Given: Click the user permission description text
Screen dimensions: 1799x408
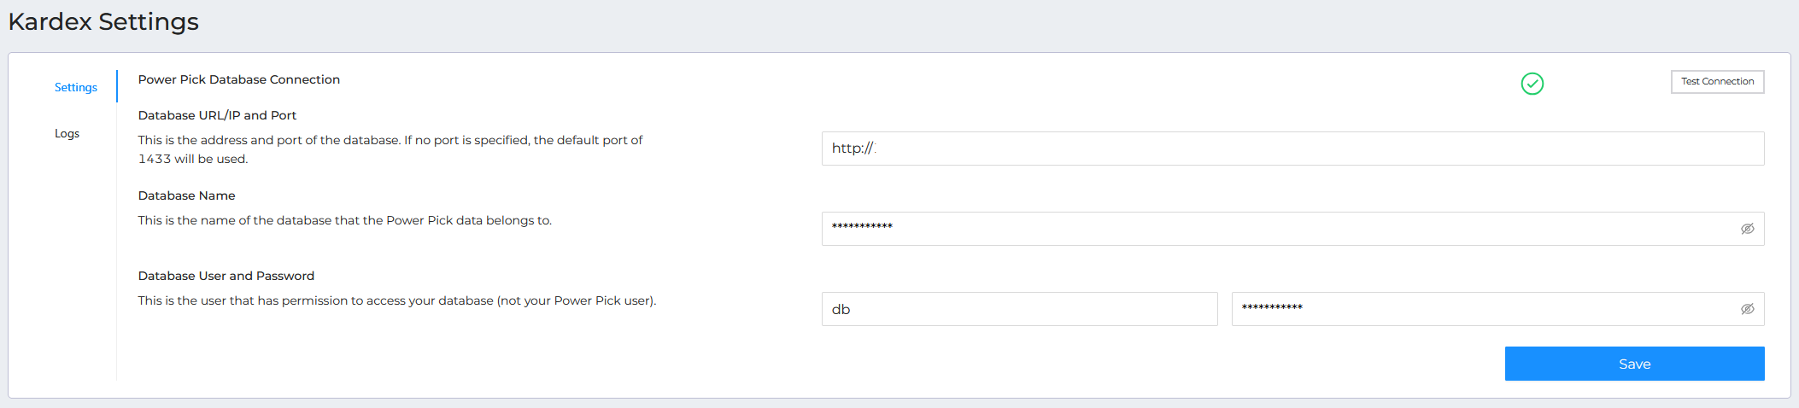Looking at the screenshot, I should 397,300.
